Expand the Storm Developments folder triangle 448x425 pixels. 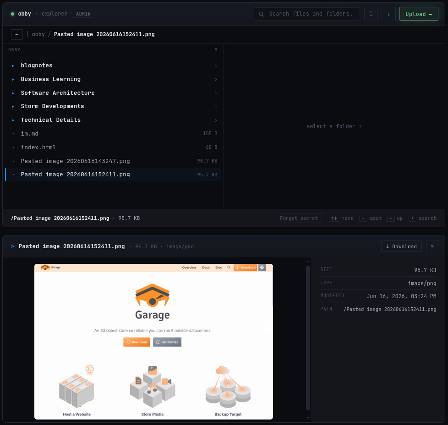coord(13,107)
